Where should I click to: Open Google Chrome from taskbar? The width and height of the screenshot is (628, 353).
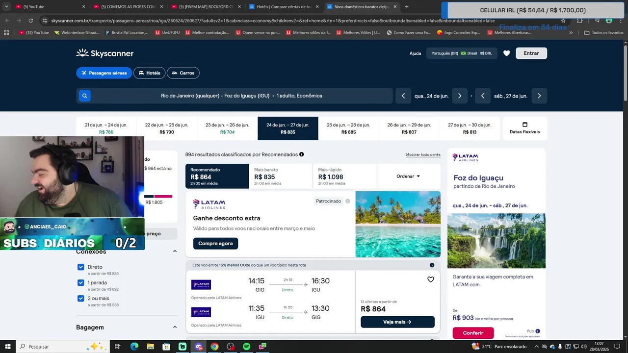[x=214, y=347]
